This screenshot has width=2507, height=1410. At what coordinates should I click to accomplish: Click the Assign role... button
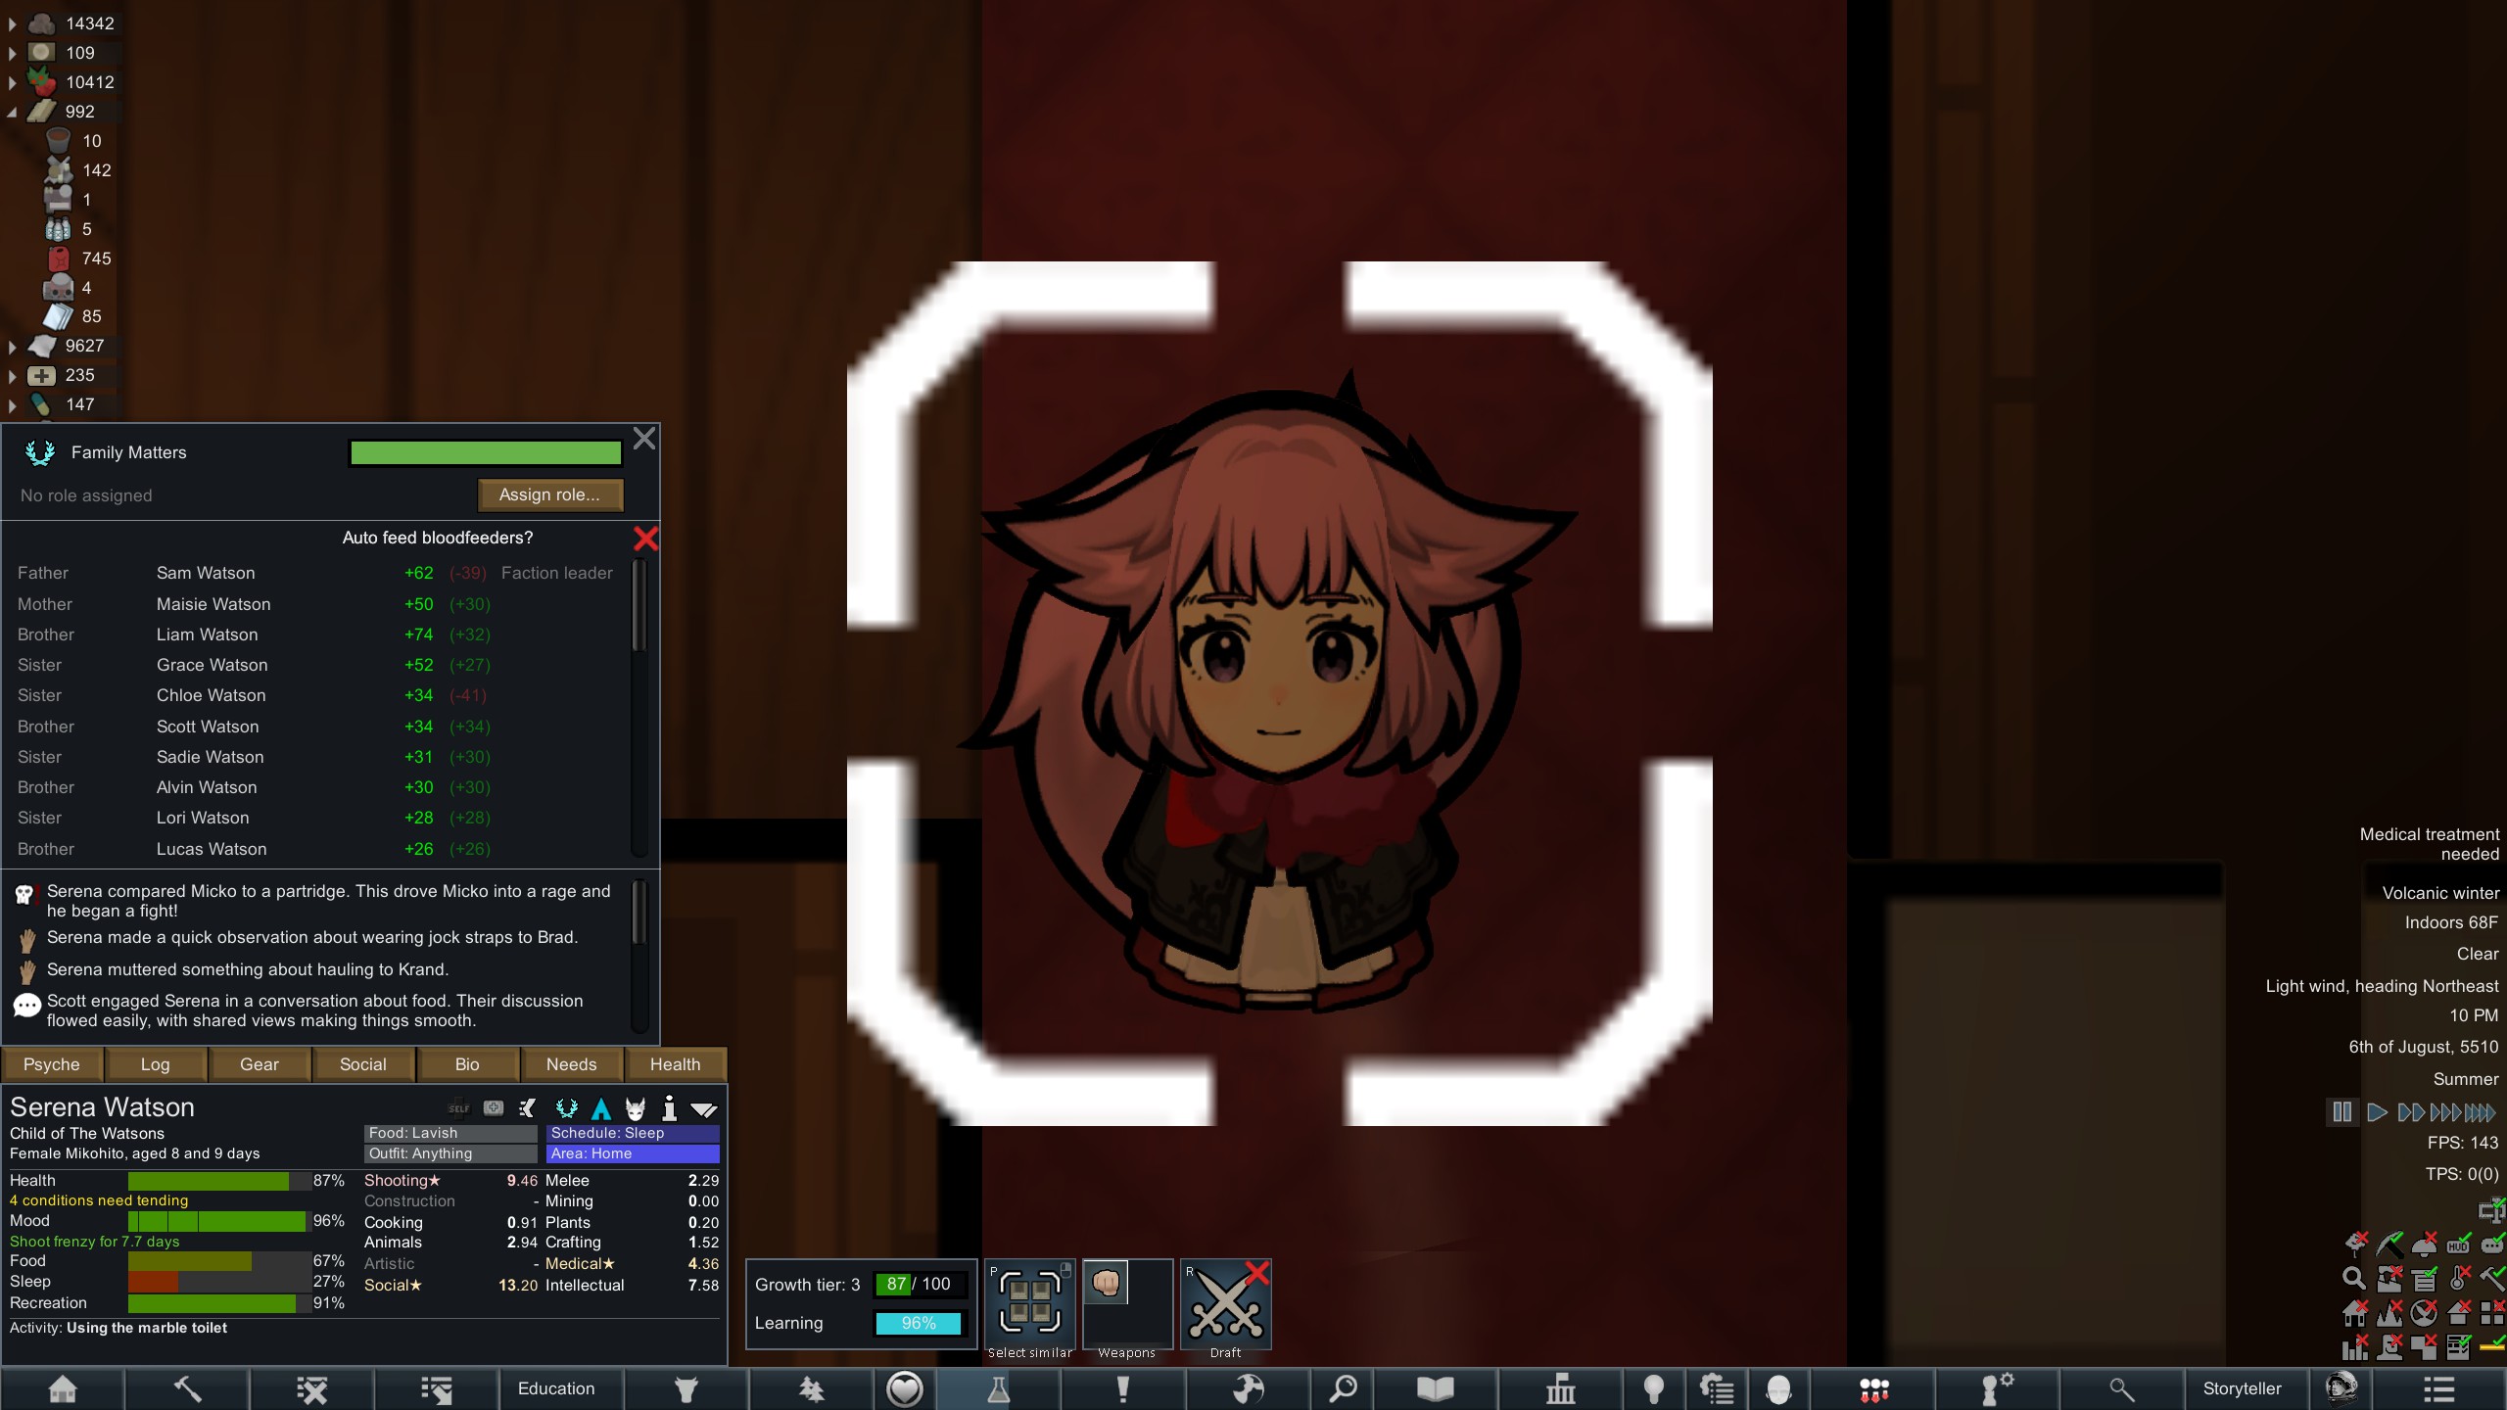(549, 495)
